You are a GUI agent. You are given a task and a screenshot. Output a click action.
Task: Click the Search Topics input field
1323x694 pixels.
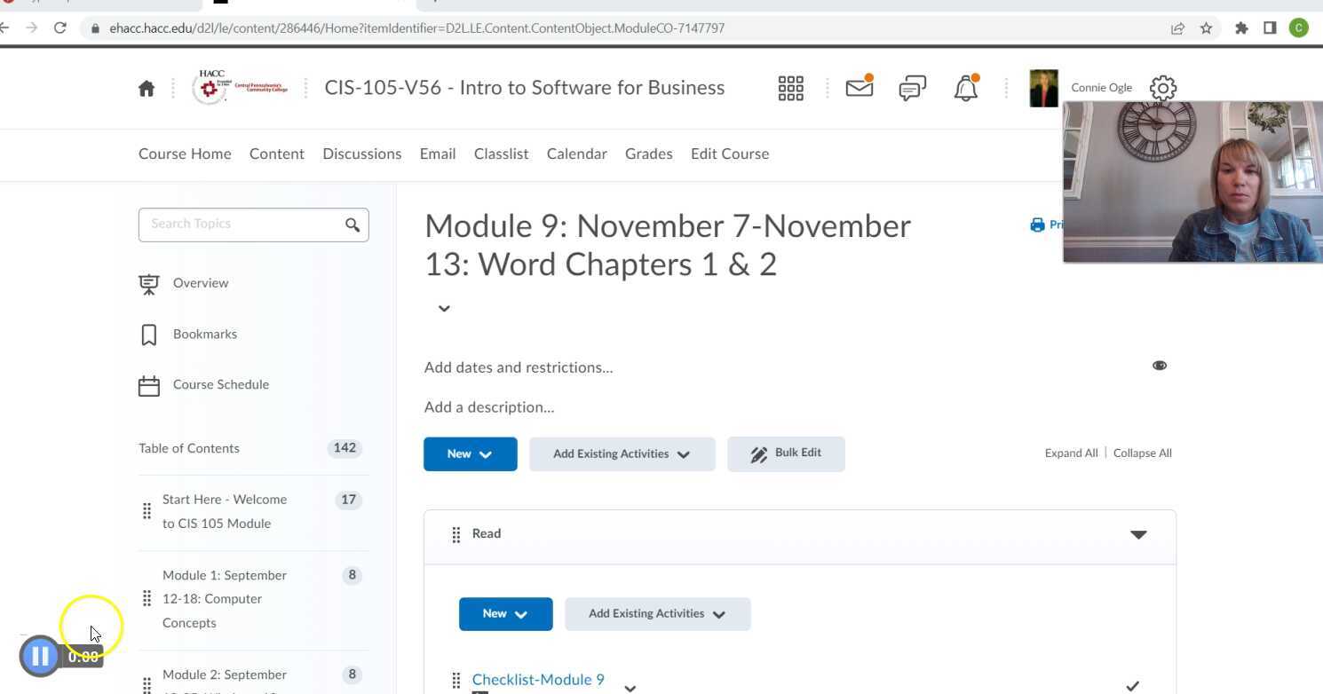(x=242, y=225)
